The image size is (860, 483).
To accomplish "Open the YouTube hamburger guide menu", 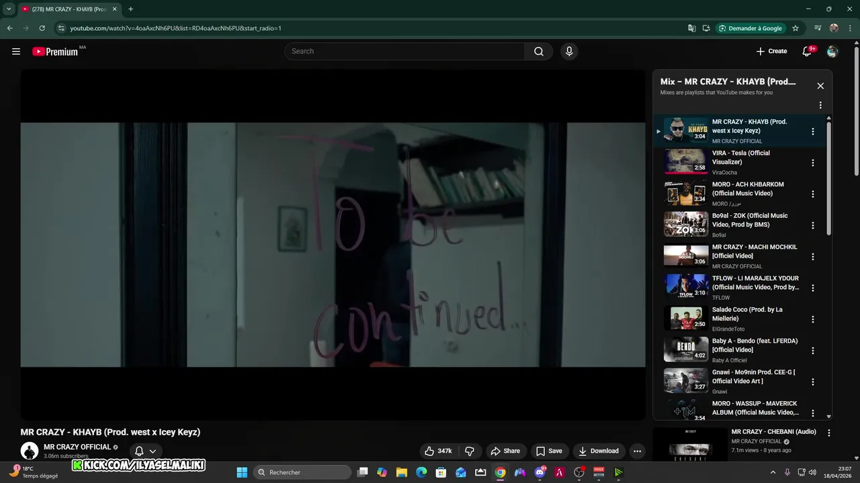I will pos(16,51).
